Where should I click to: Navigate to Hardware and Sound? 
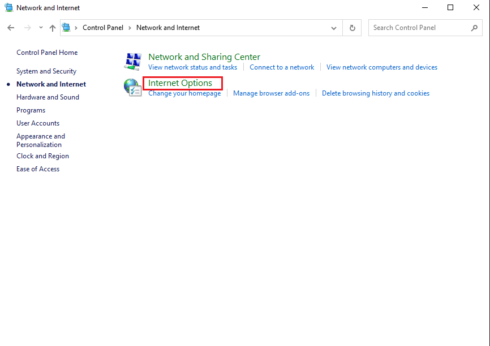point(48,97)
